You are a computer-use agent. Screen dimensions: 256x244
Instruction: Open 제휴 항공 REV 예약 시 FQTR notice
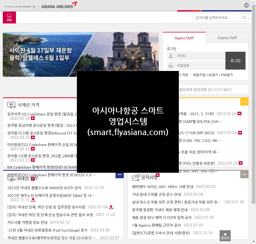[x=162, y=217]
